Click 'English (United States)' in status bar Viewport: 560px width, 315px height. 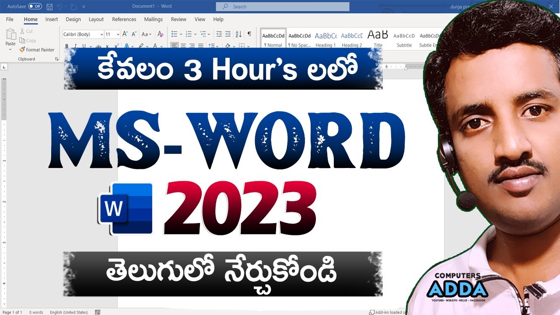click(x=69, y=312)
